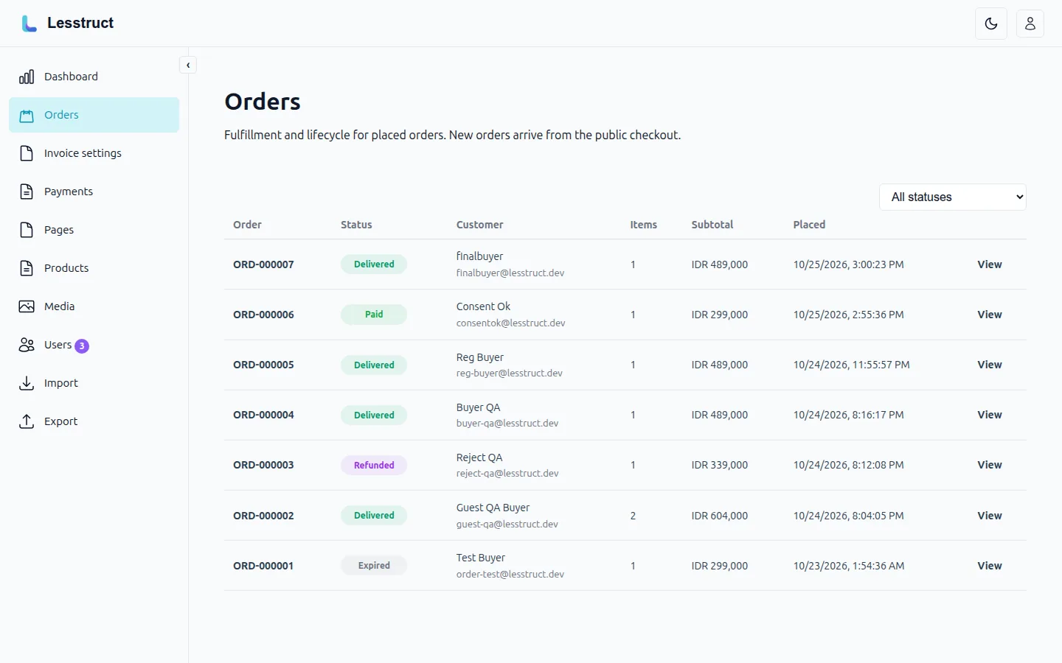1062x663 pixels.
Task: Go to Dashboard in the sidebar
Action: pos(94,77)
